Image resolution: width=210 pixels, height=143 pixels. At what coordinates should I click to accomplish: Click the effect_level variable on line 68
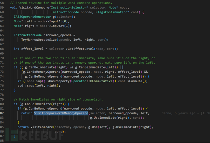[x=32, y=49]
